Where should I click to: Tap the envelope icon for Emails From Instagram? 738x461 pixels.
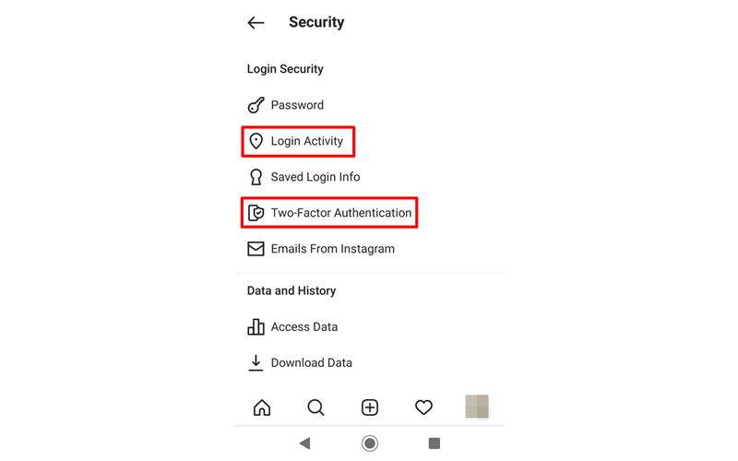(256, 249)
